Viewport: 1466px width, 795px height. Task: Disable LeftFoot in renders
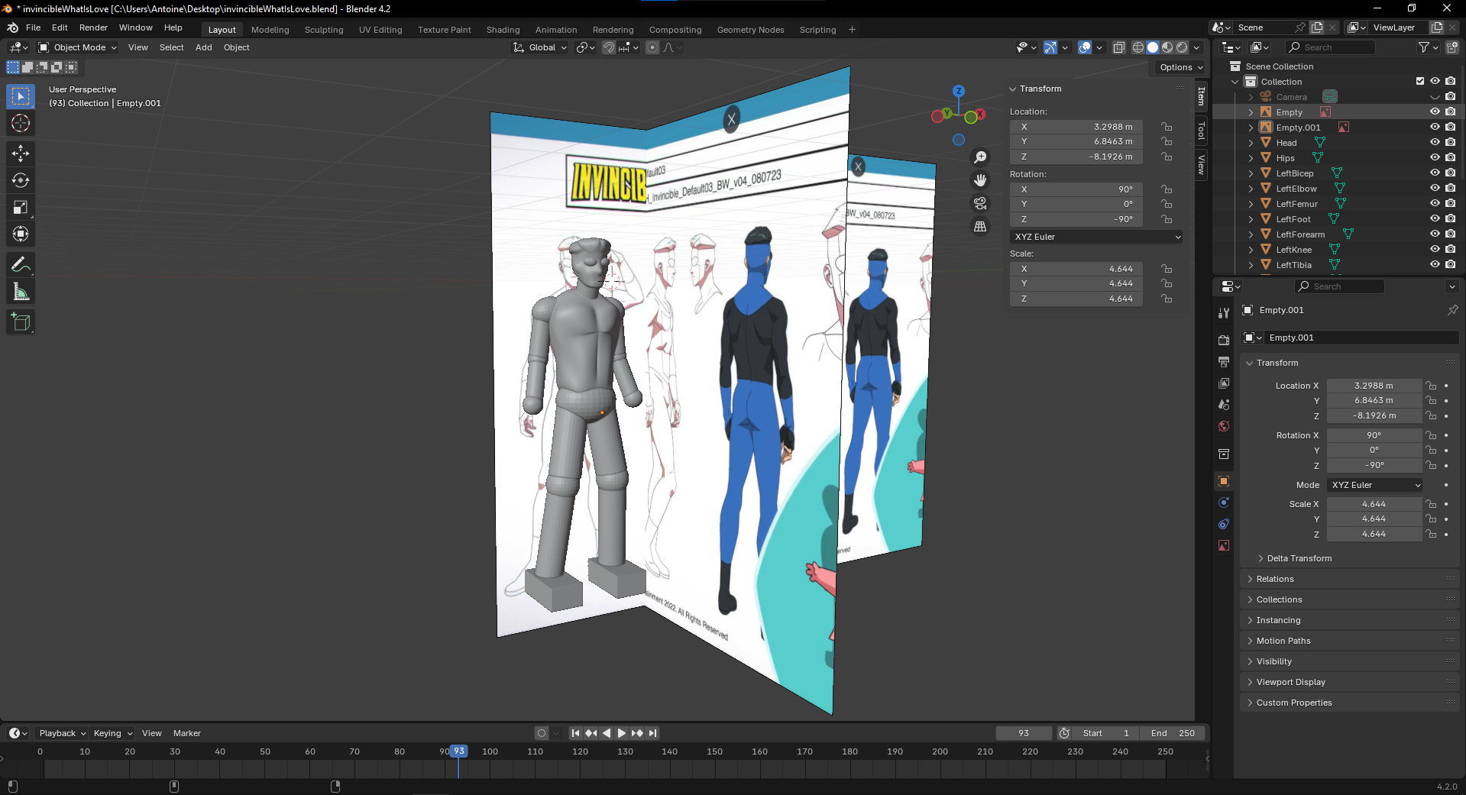click(x=1450, y=218)
